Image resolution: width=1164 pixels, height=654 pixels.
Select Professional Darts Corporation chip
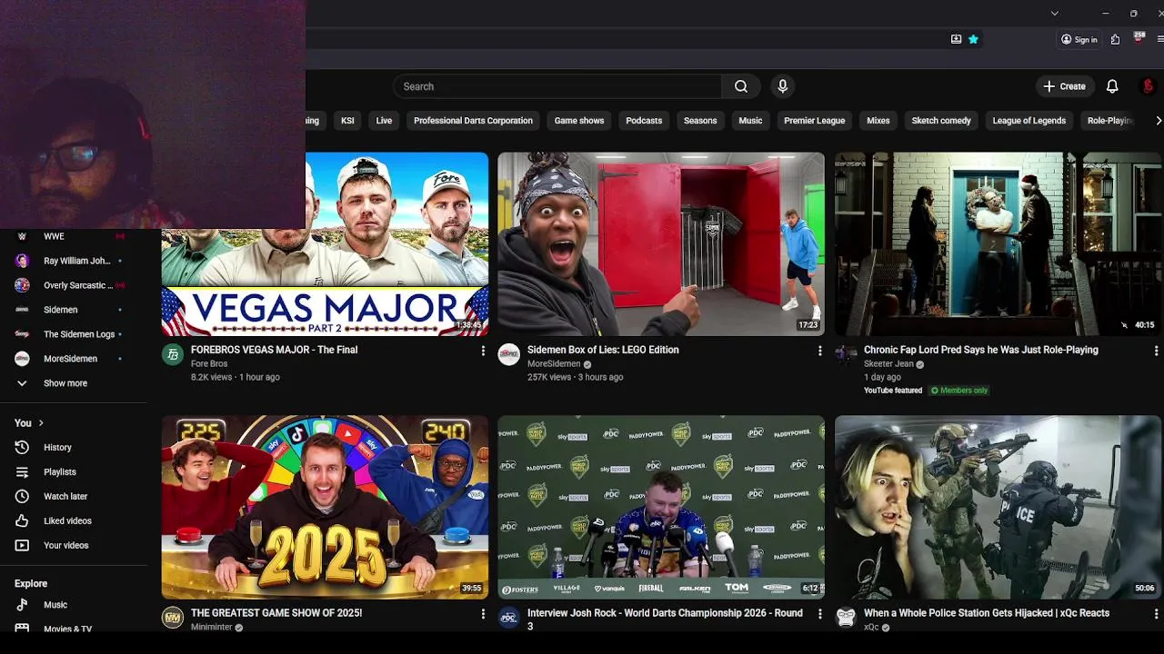click(473, 120)
